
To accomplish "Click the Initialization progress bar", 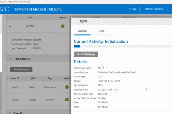I will 123,46.
